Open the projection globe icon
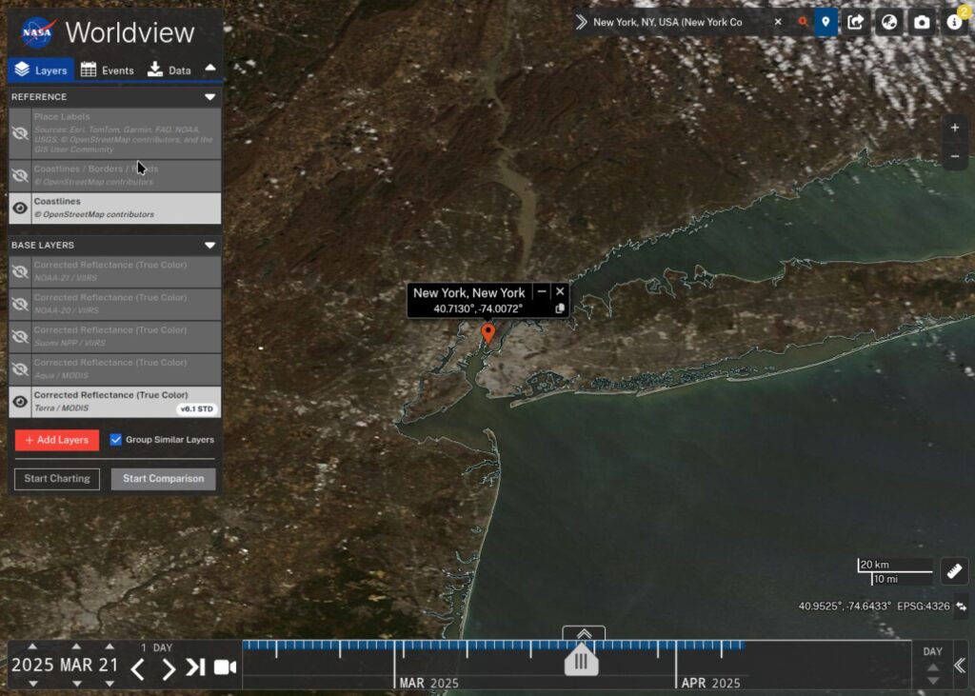The height and width of the screenshot is (696, 975). pyautogui.click(x=889, y=22)
